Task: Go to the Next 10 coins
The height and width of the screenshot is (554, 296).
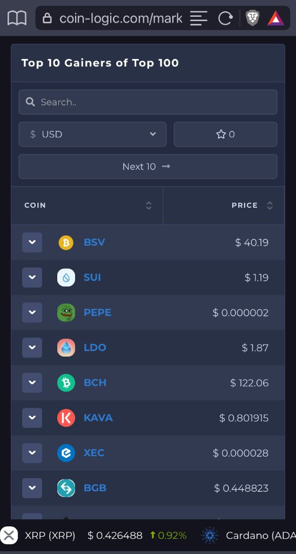Action: (148, 167)
